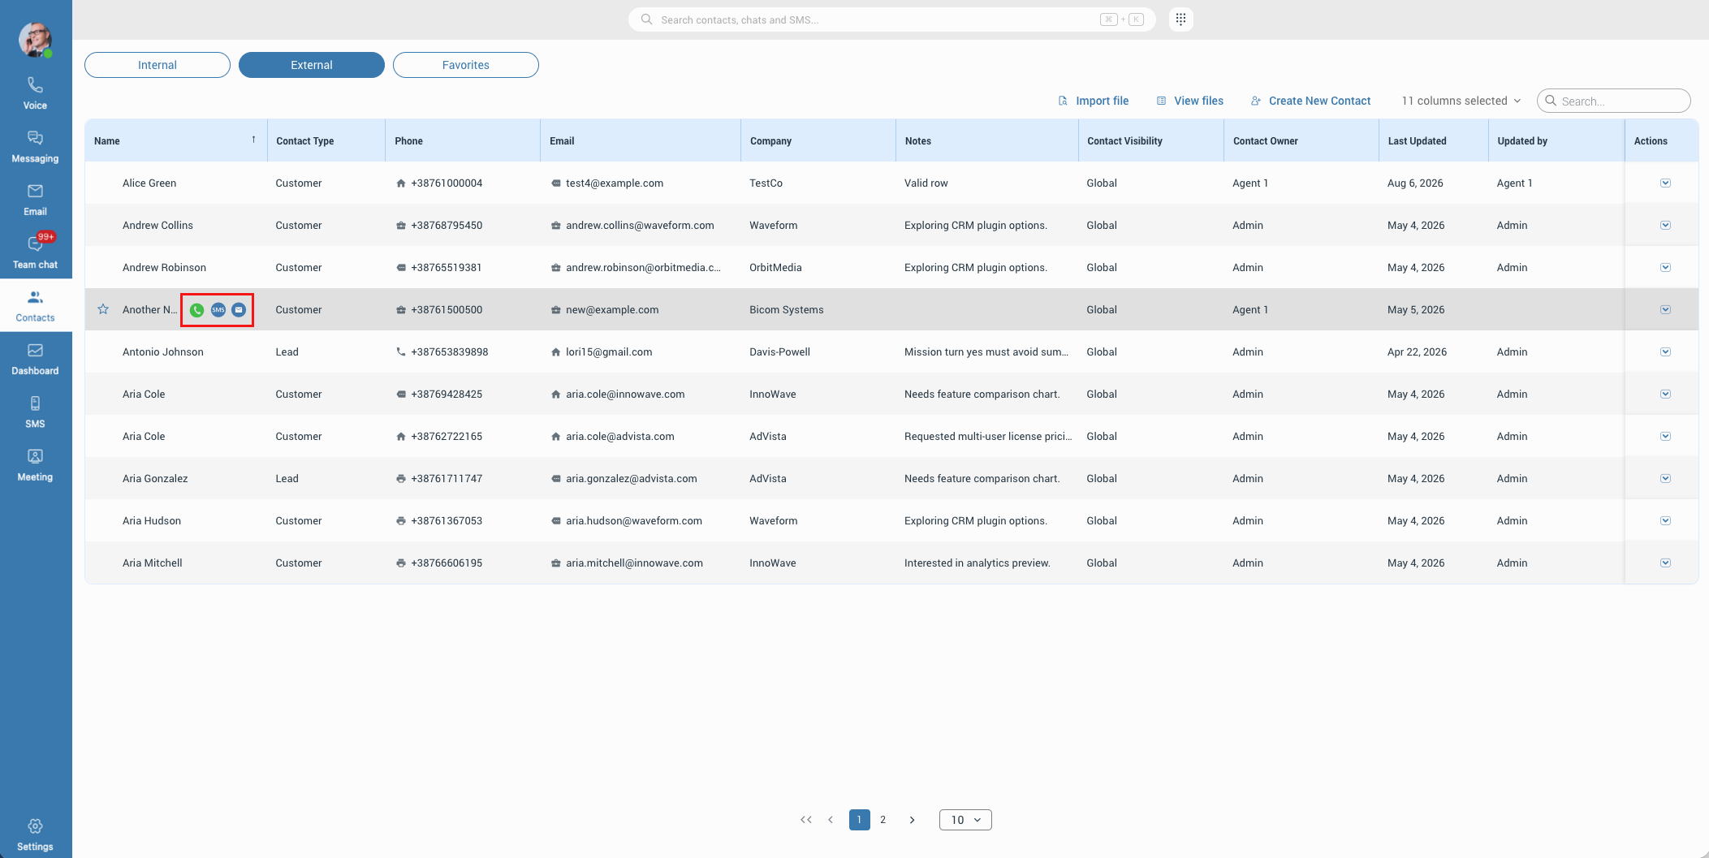This screenshot has height=858, width=1709.
Task: Expand actions menu for Antonio Johnson
Action: click(1665, 352)
